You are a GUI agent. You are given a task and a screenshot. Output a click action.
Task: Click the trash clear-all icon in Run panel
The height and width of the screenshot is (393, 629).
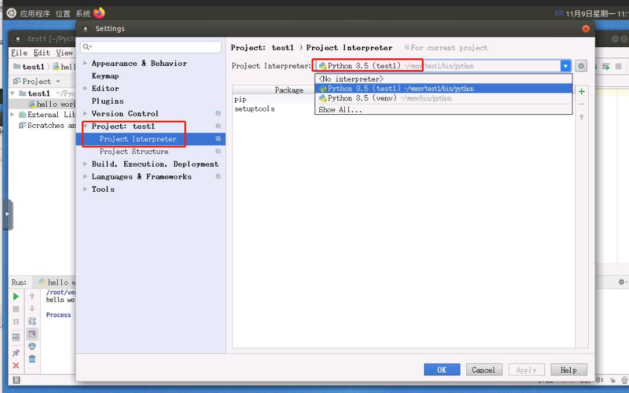point(32,359)
